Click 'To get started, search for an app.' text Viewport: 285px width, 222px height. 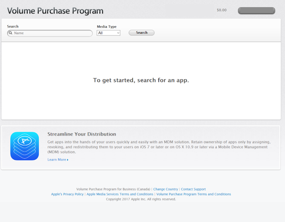[x=141, y=80]
